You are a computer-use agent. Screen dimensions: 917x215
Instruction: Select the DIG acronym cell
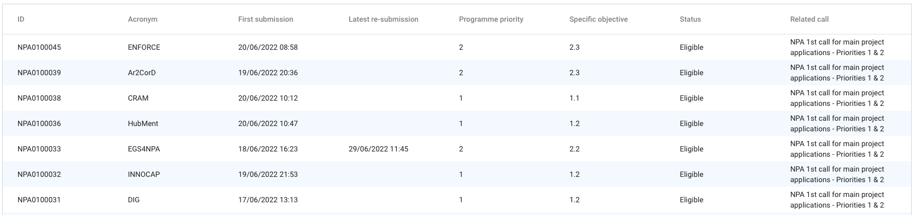coord(133,200)
